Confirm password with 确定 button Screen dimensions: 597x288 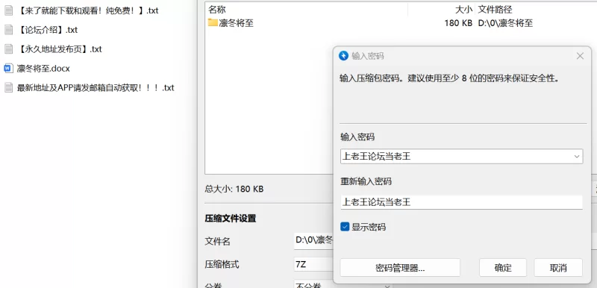pos(503,267)
